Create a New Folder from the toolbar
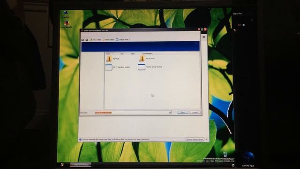The image size is (300, 169). tap(109, 40)
